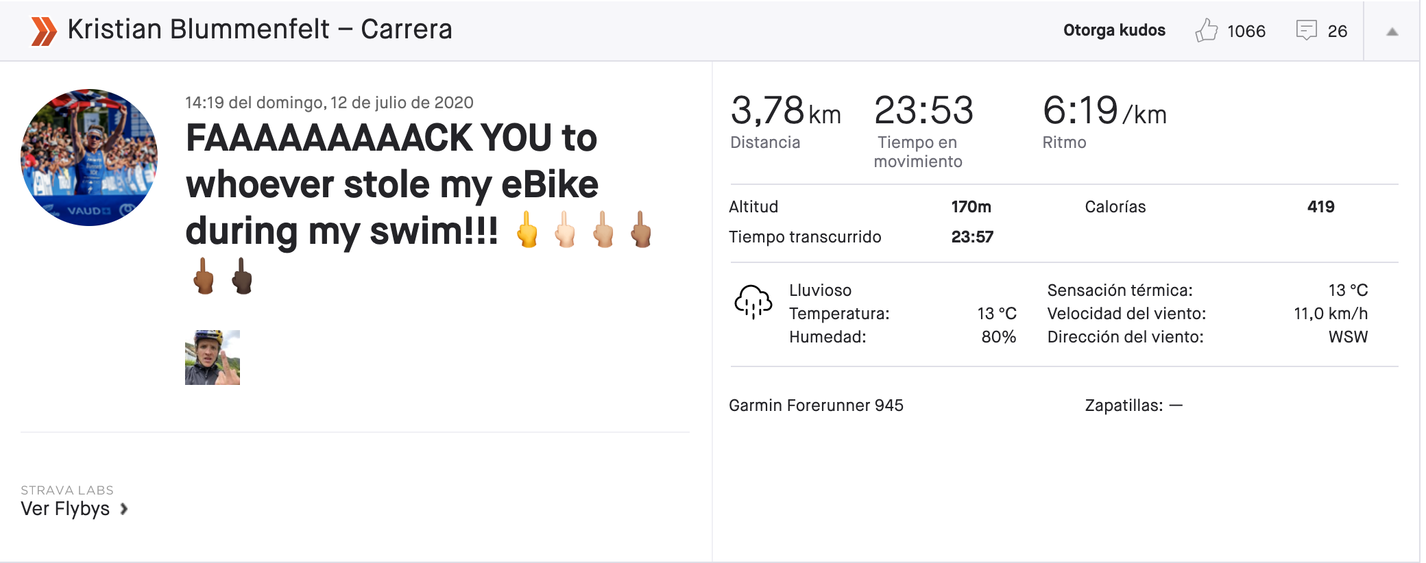Click Kristian Blummenfelt's name in the header
Image resolution: width=1426 pixels, height=563 pixels.
coord(198,29)
